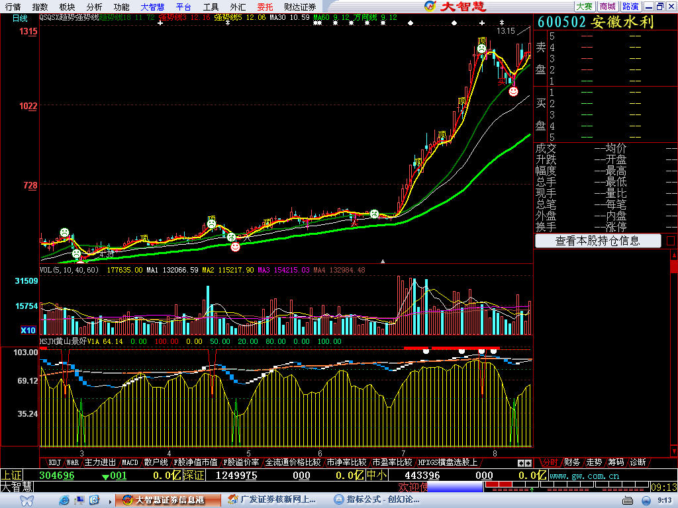Screen dimensions: 678x508
Task: Click the red smiley buy signal near 买 at the chart's right
Action: click(513, 91)
